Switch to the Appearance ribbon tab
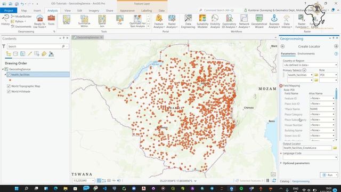The height and width of the screenshot is (192, 341). tap(127, 11)
